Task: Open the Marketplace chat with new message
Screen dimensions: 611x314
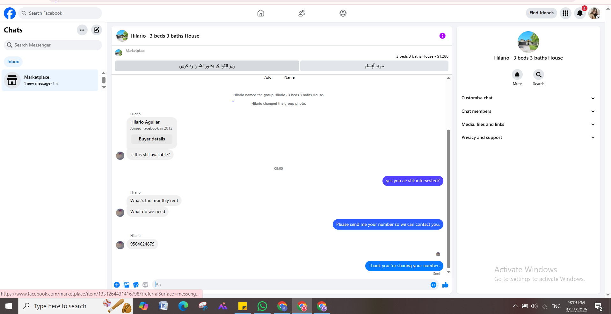Action: pyautogui.click(x=50, y=80)
